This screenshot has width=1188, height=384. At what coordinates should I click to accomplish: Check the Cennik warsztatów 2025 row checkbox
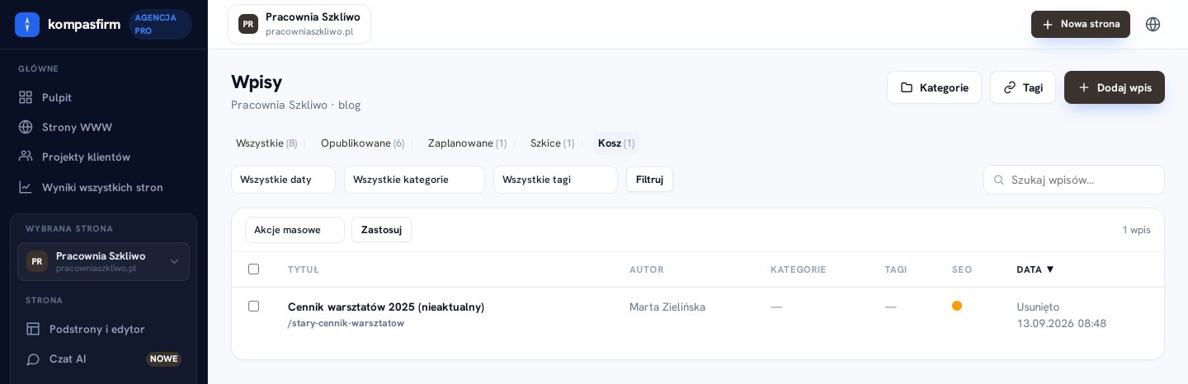pyautogui.click(x=253, y=306)
